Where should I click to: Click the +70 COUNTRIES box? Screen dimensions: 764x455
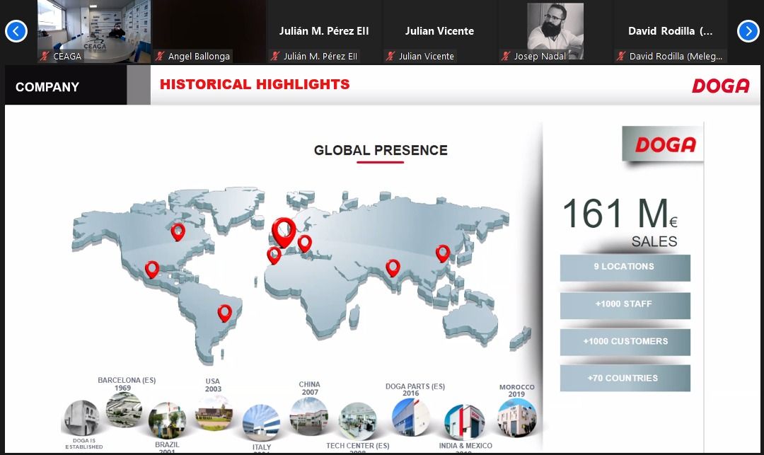625,378
